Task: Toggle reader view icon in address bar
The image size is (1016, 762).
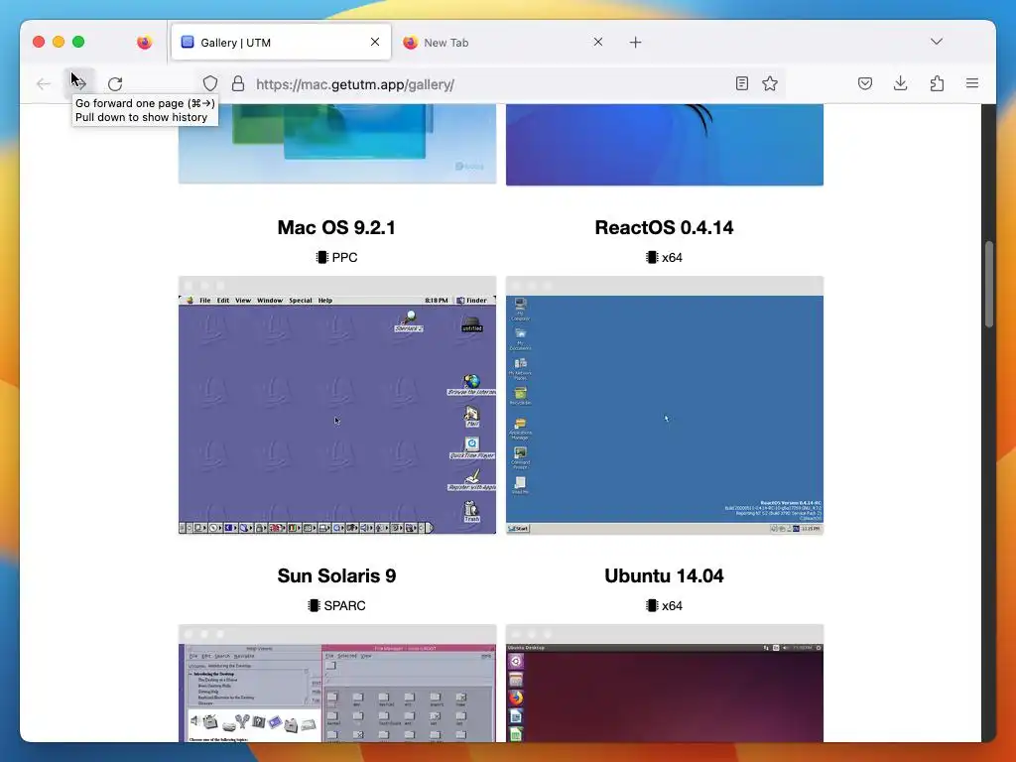Action: point(742,83)
